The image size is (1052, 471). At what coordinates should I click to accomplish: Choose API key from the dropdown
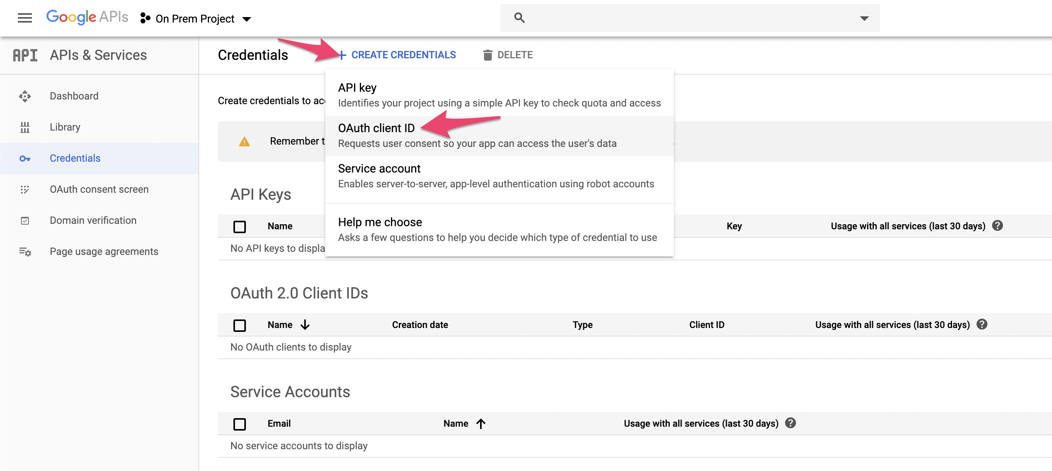click(x=499, y=96)
